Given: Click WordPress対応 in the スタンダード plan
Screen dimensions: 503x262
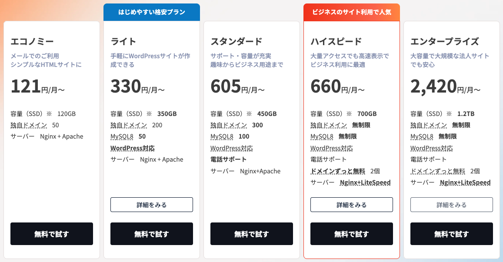Looking at the screenshot, I should click(x=232, y=148).
